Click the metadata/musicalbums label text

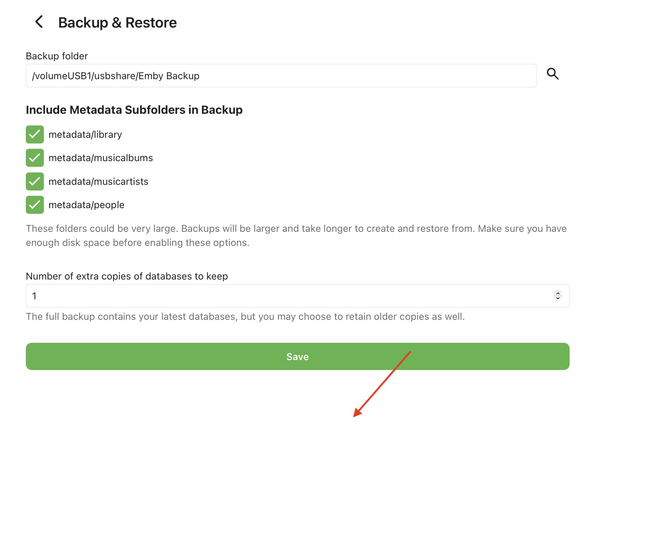(101, 158)
